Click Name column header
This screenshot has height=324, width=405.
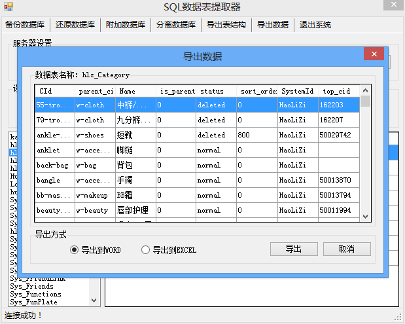[x=136, y=91]
